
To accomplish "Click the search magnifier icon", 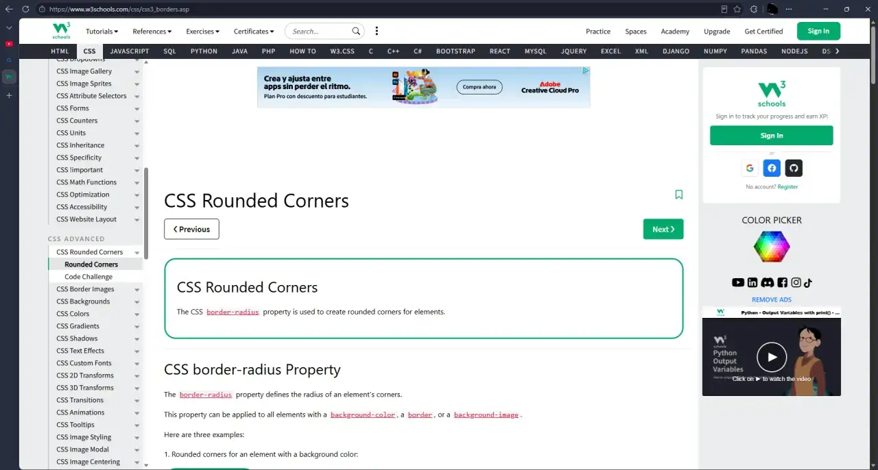I will click(356, 31).
